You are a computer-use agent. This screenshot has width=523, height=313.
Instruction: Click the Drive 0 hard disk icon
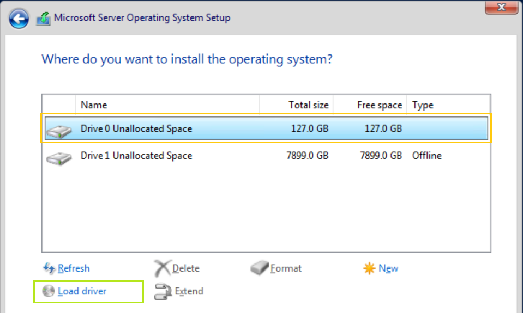pyautogui.click(x=59, y=131)
